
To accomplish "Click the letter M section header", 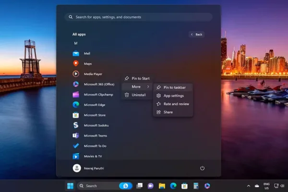I will click(76, 43).
